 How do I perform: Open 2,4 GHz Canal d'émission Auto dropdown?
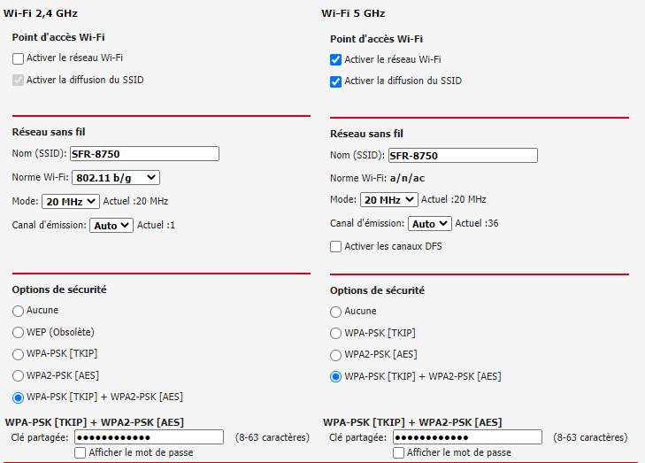(x=111, y=226)
